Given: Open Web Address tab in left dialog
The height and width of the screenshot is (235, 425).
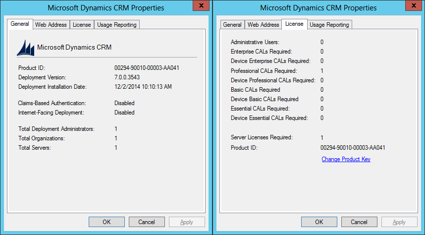Looking at the screenshot, I should (51, 25).
